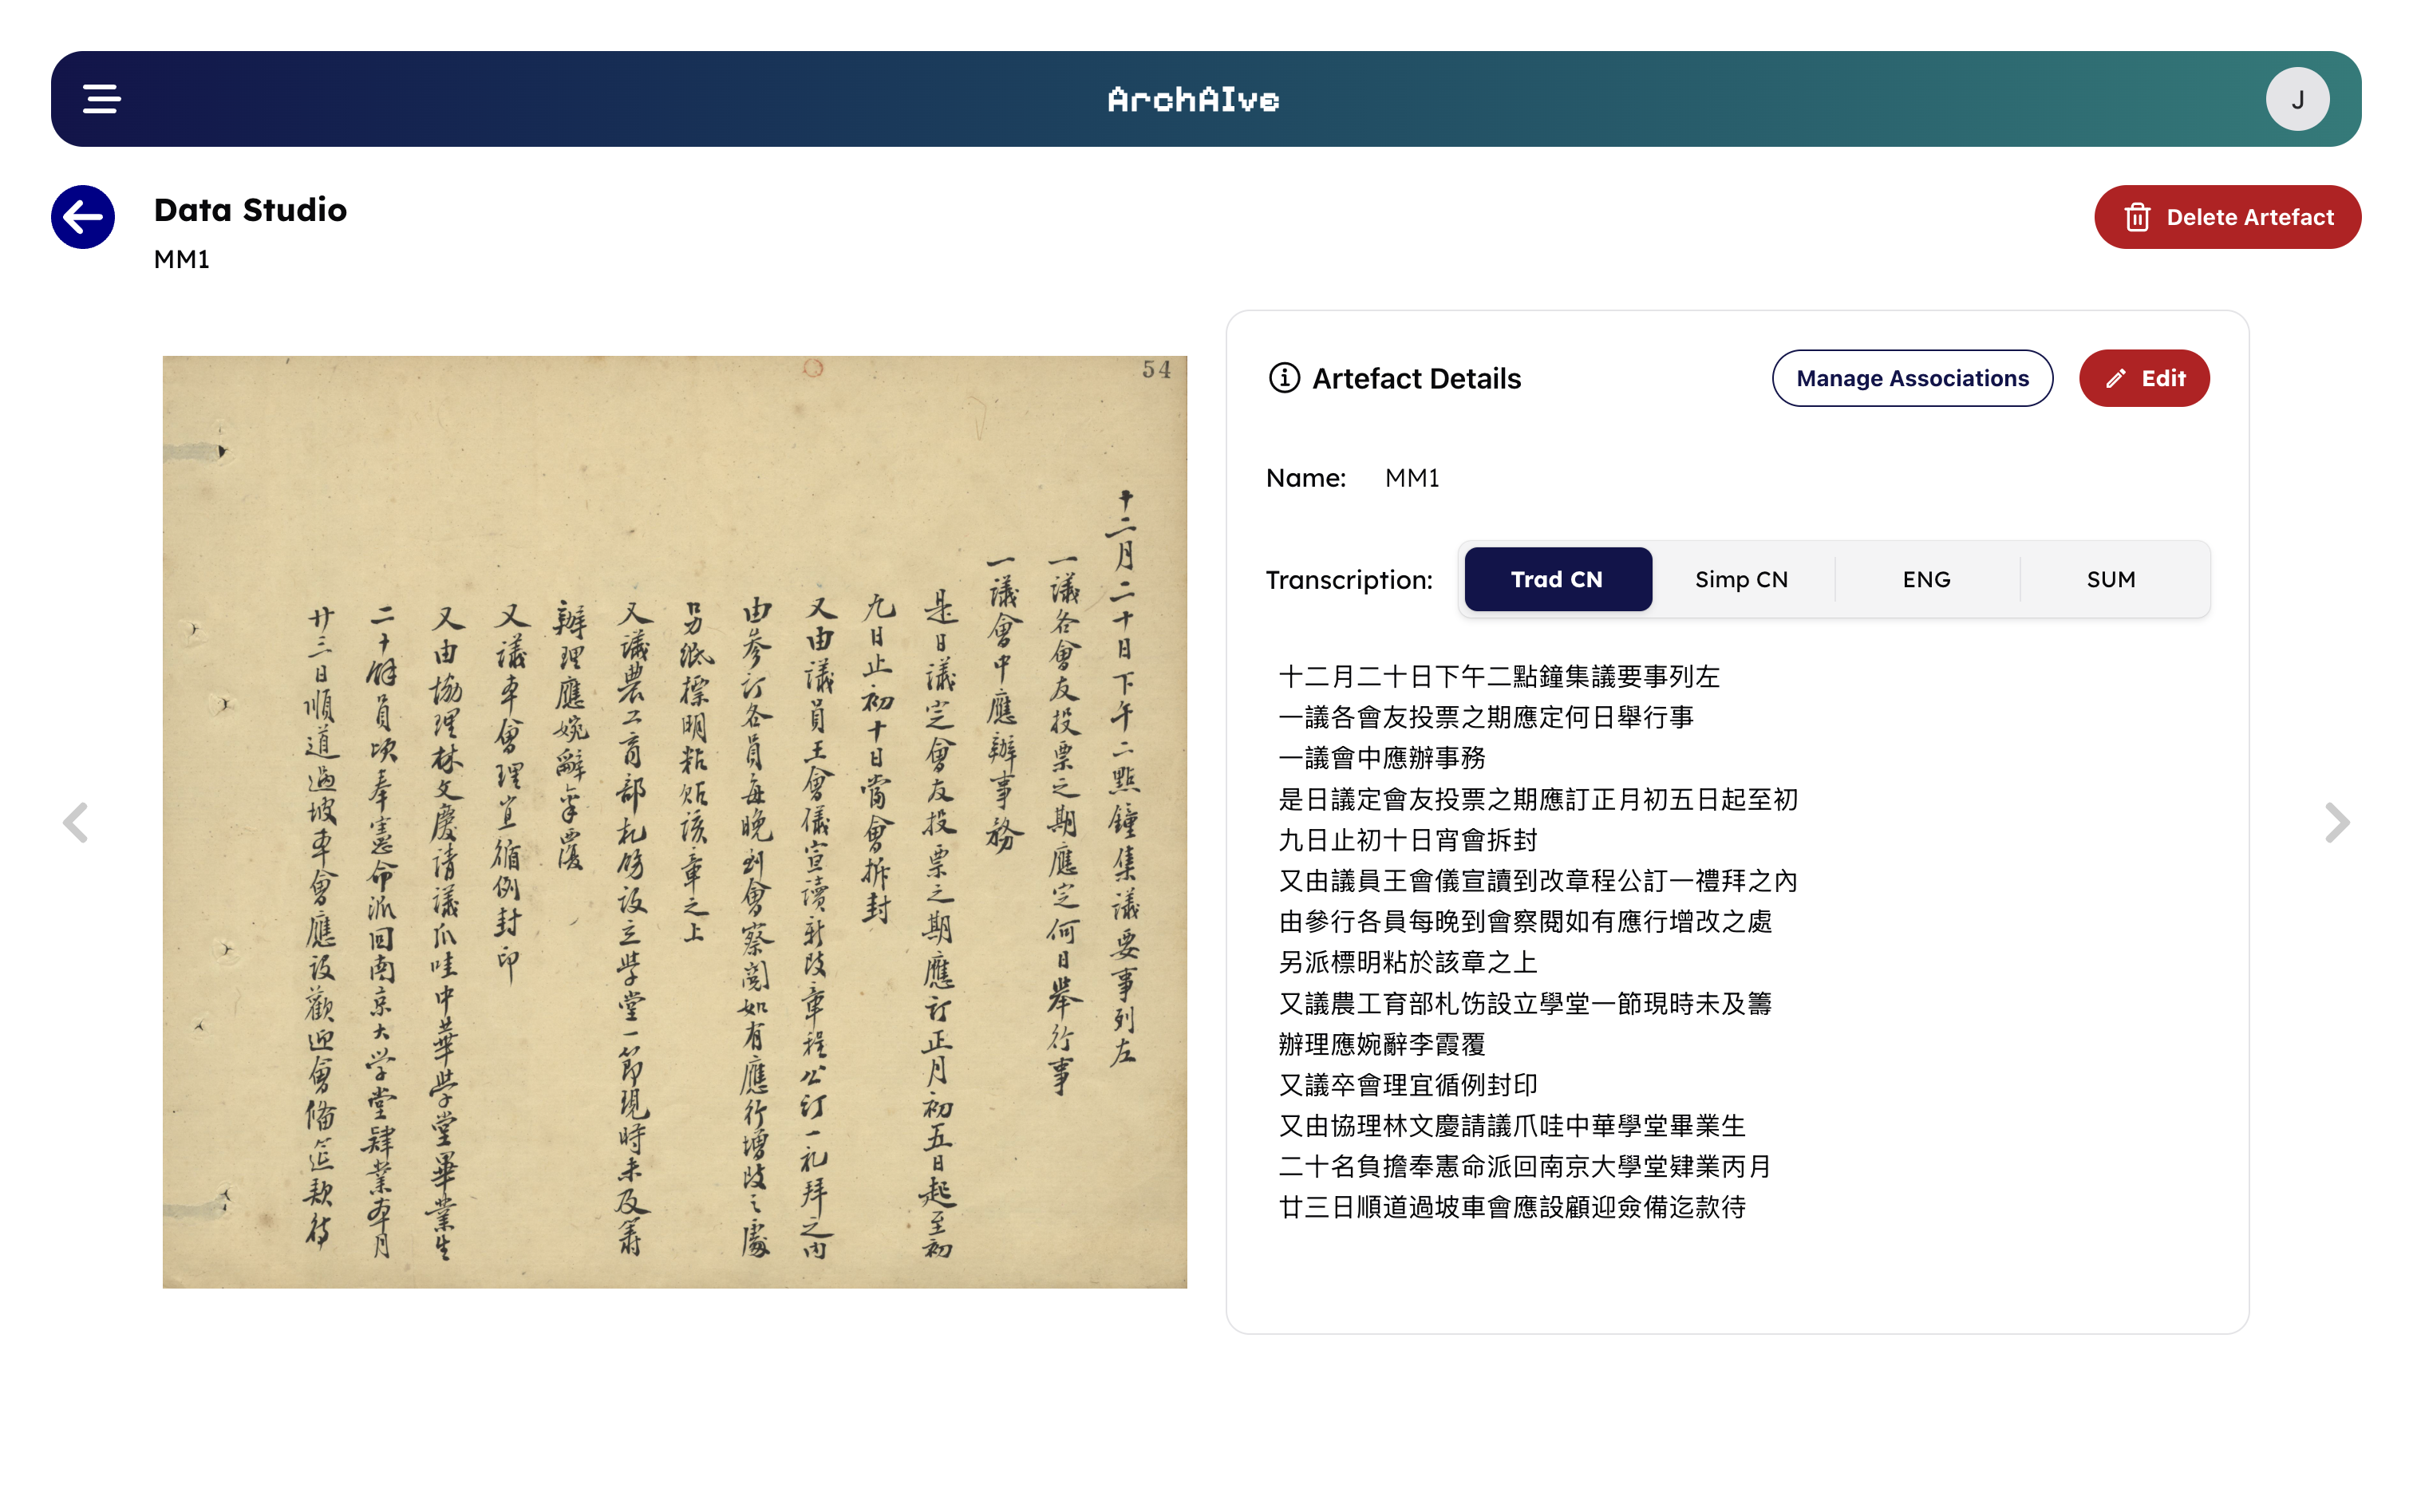This screenshot has height=1508, width=2413.
Task: Click the MM1 name value
Action: (x=1412, y=478)
